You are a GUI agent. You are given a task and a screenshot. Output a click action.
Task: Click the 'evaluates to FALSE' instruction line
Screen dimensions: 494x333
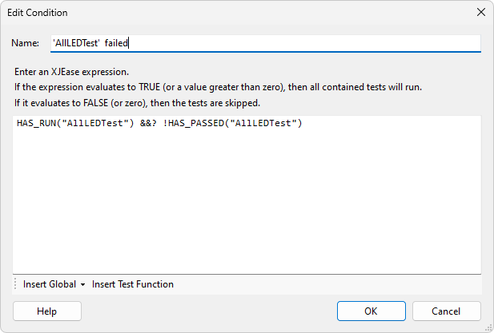pos(136,103)
